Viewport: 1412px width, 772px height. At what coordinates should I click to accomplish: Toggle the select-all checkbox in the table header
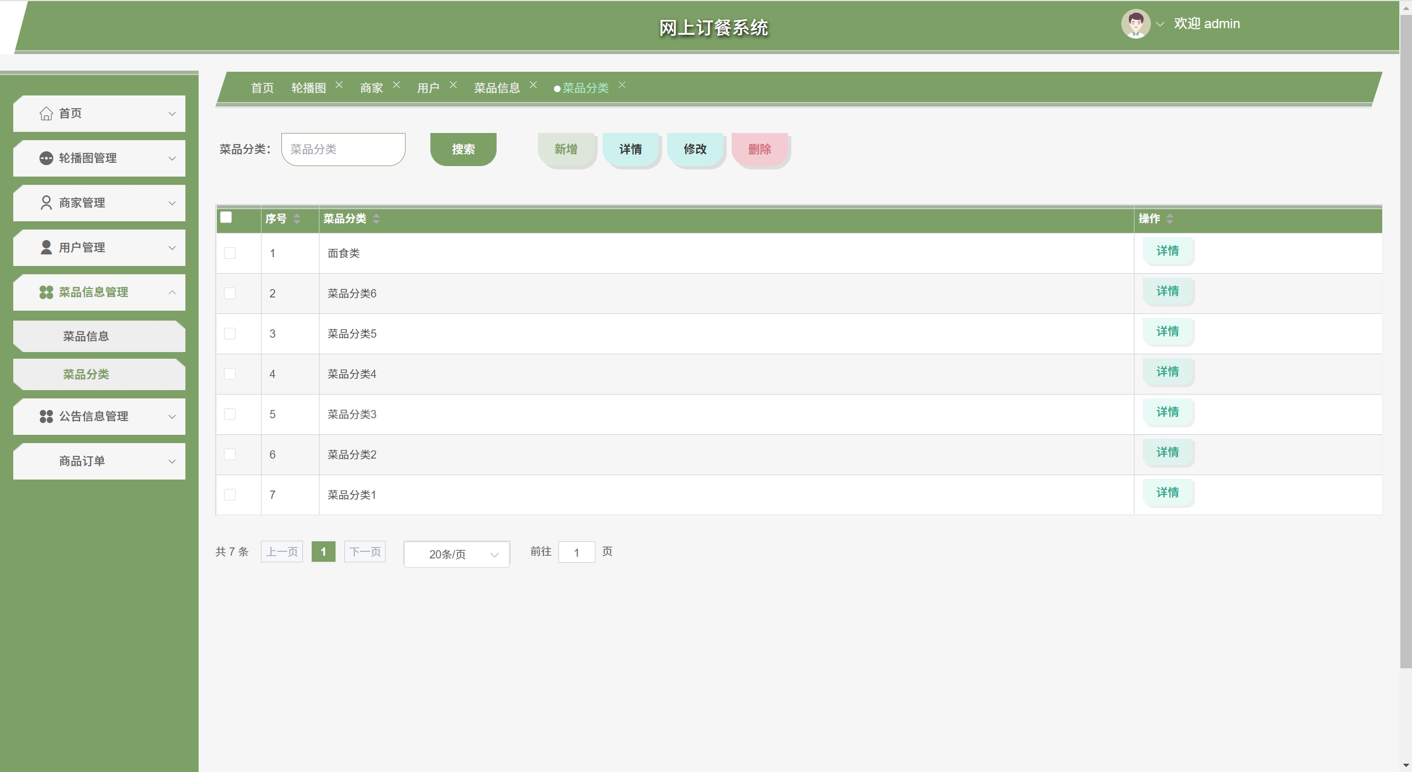tap(226, 217)
